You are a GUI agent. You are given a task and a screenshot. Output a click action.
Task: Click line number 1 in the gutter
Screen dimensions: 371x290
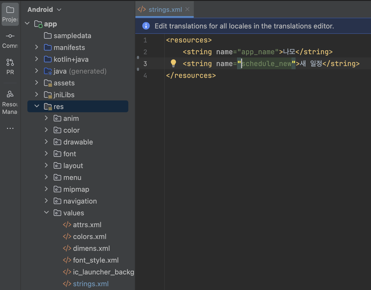pos(145,40)
